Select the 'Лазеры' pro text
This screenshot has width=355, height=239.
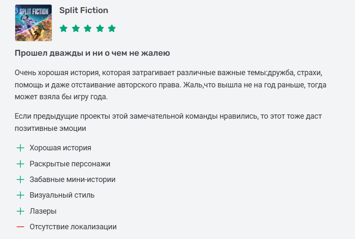[43, 211]
